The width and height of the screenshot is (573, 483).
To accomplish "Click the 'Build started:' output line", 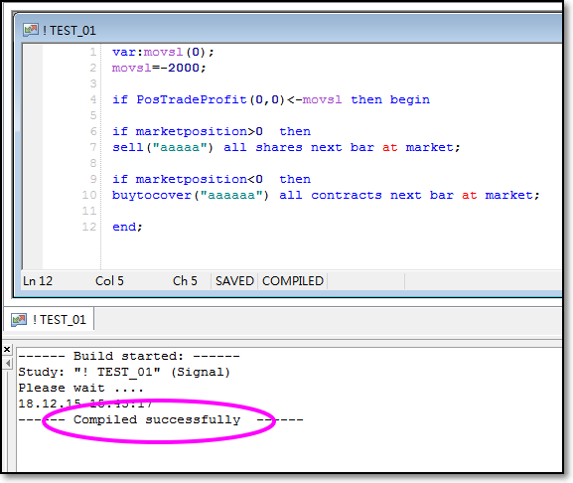I will tap(129, 356).
